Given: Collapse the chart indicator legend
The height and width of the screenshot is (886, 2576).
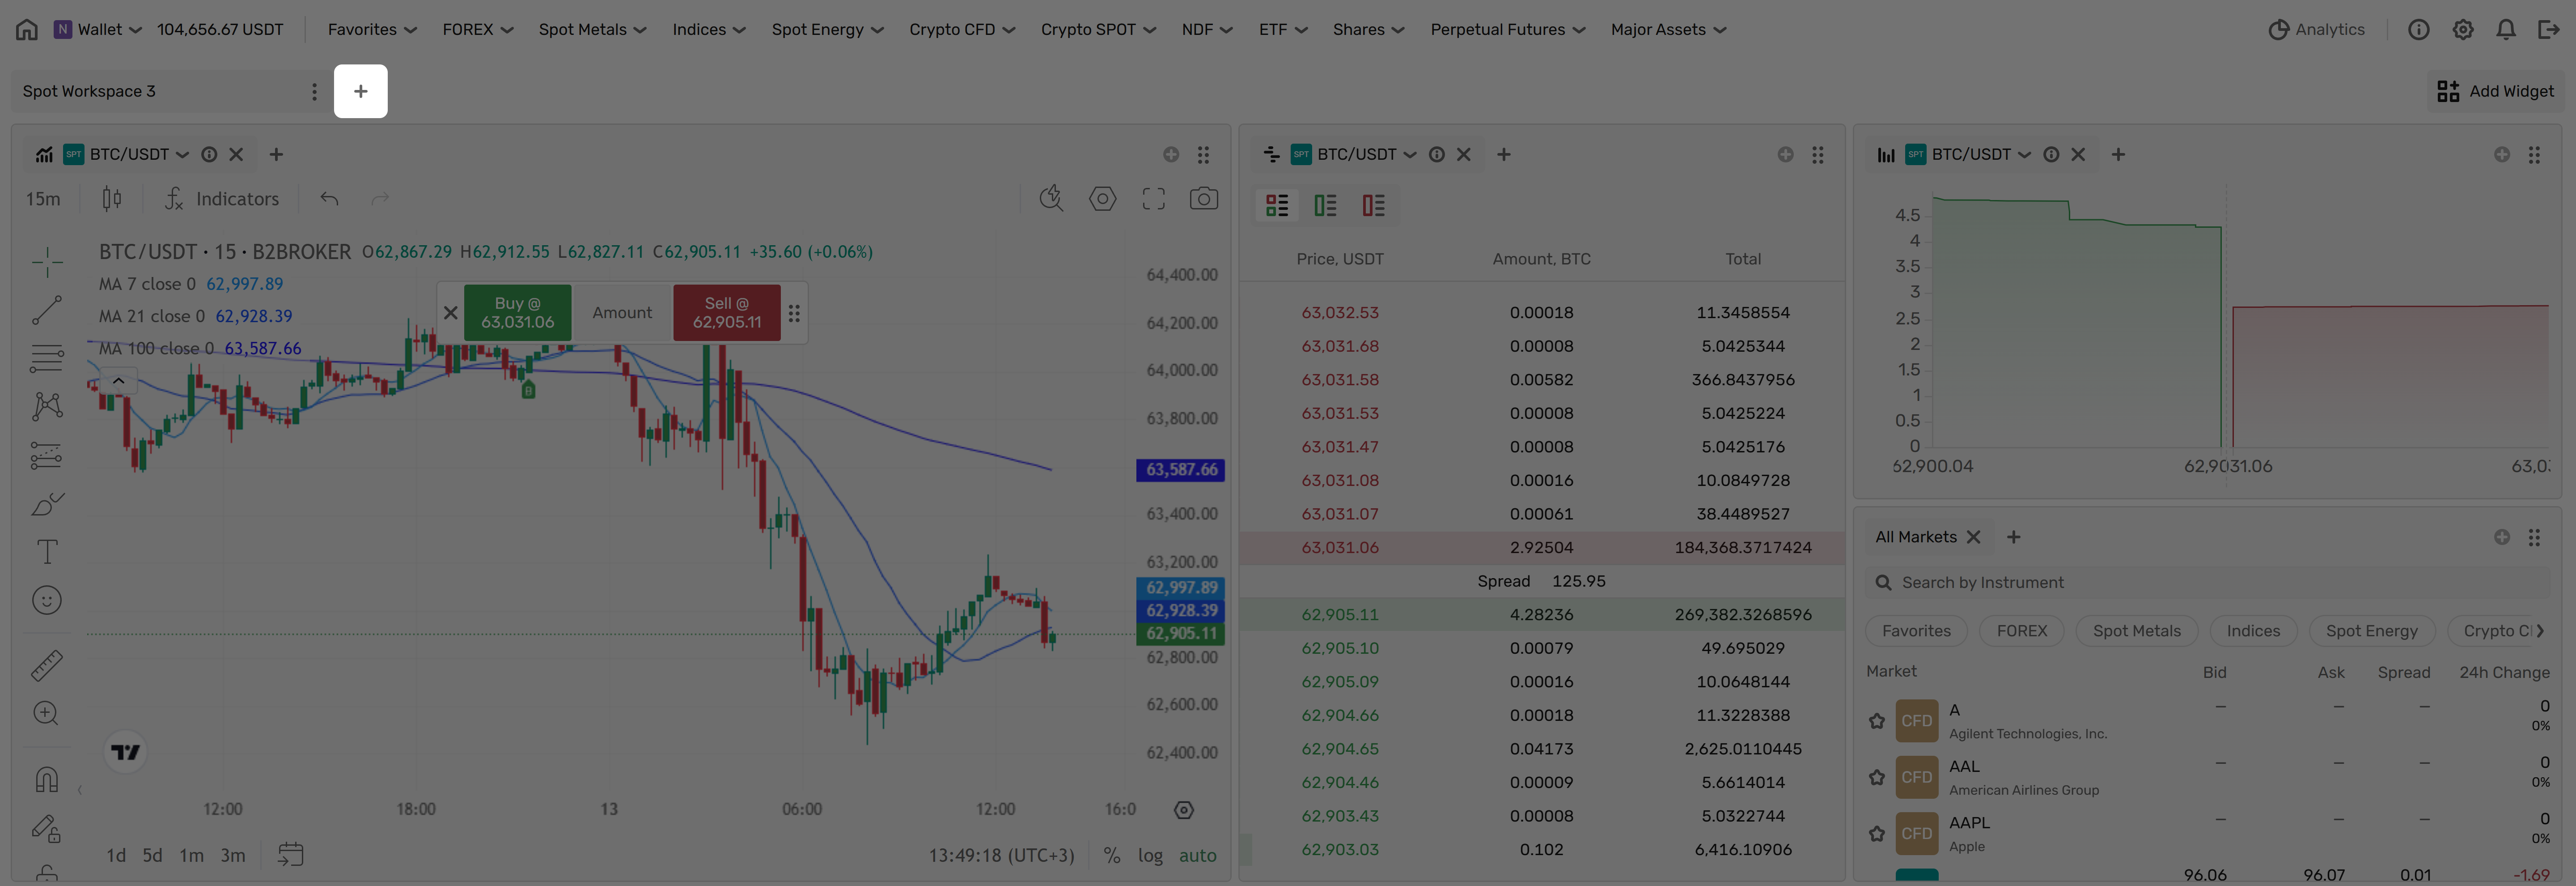Looking at the screenshot, I should [x=118, y=381].
